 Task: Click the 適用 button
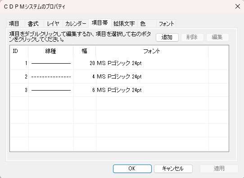219,169
